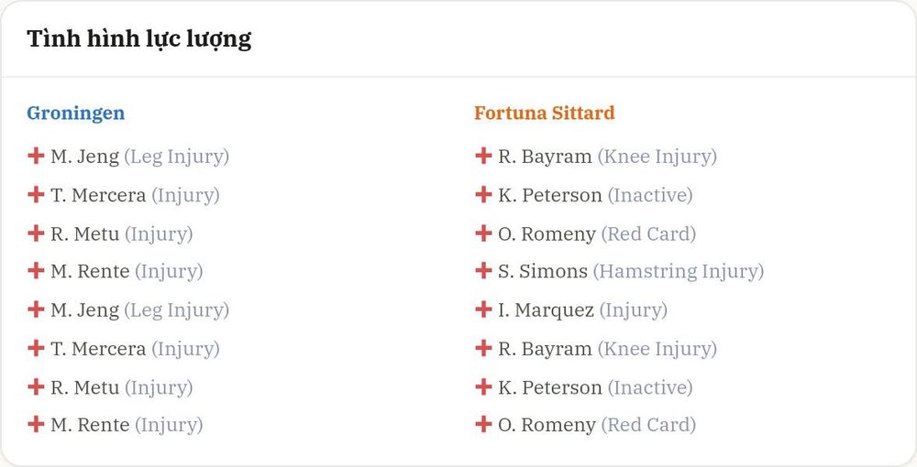Click the red cross beside S. Simons
917x467 pixels.
click(x=483, y=271)
